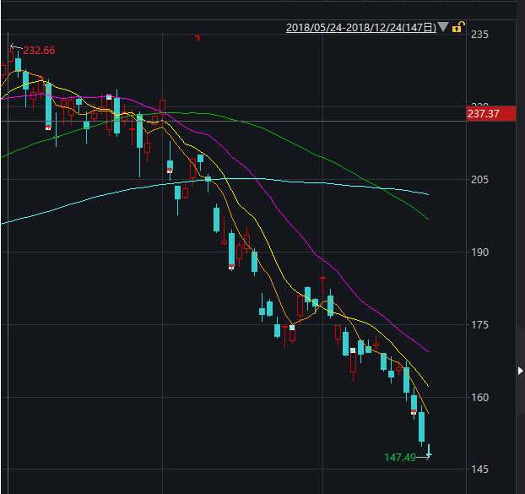Viewport: 525px width, 494px height.
Task: Click the 235 price axis label
Action: pos(479,35)
